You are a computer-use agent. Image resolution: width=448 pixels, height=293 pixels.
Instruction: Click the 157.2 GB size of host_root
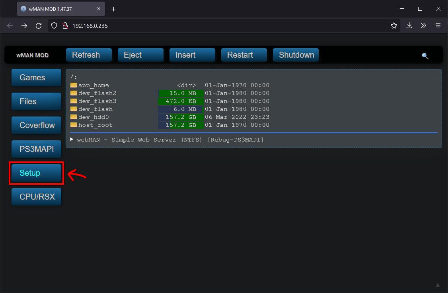click(181, 125)
